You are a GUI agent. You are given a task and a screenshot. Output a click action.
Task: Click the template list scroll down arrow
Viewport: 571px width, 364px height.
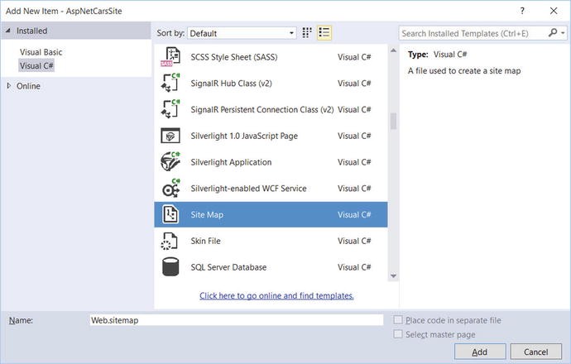tap(393, 276)
